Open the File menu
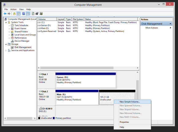 pyautogui.click(x=6, y=9)
